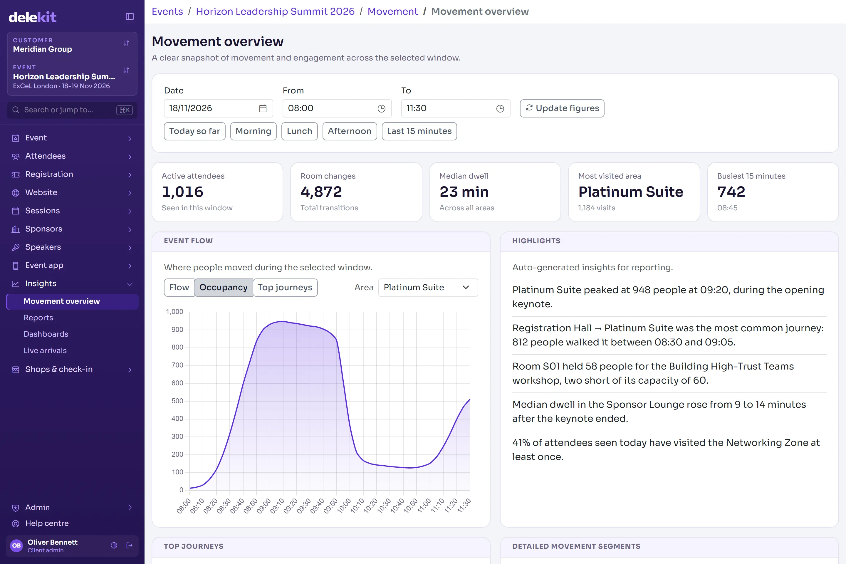Click the Event calendar icon in sidebar
The image size is (846, 564).
coord(16,138)
